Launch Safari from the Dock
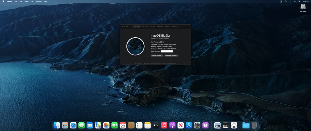Image resolution: width=311 pixels, height=131 pixels. (x=73, y=125)
